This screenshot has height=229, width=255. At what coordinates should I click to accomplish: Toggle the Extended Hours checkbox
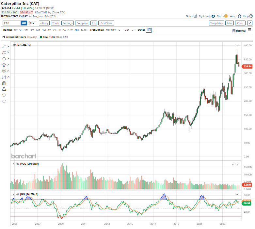tap(4, 37)
